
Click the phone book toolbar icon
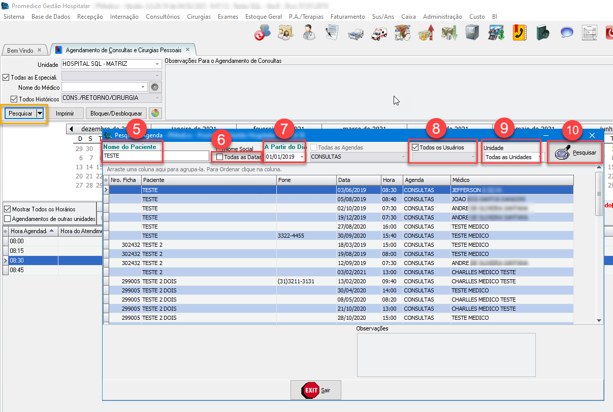click(519, 33)
